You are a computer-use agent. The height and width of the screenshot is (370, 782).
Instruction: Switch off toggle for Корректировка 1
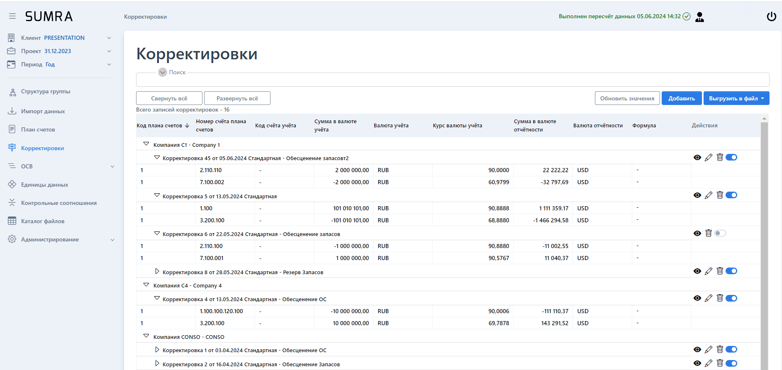tap(731, 350)
